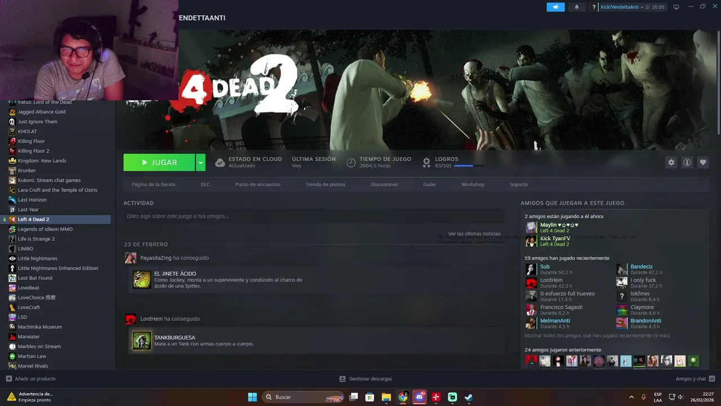Open Windows Start menu
The height and width of the screenshot is (406, 721).
(252, 397)
